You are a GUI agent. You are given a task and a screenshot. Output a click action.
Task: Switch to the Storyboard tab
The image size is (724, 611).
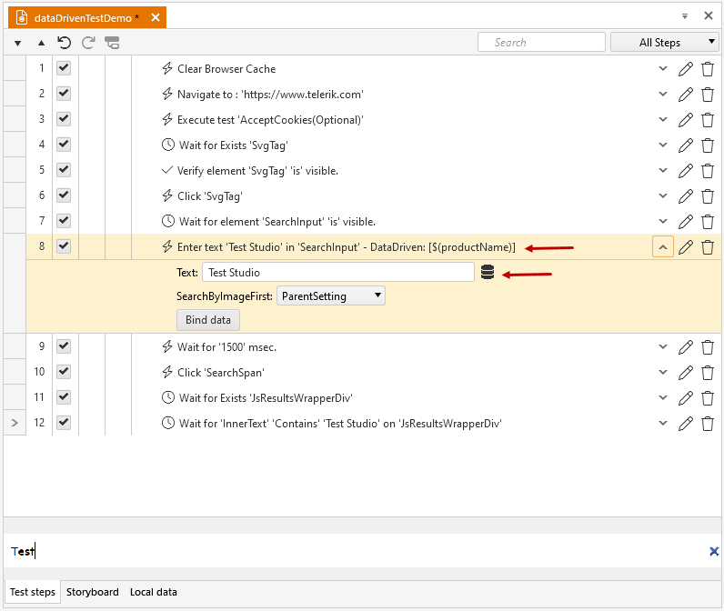[93, 592]
